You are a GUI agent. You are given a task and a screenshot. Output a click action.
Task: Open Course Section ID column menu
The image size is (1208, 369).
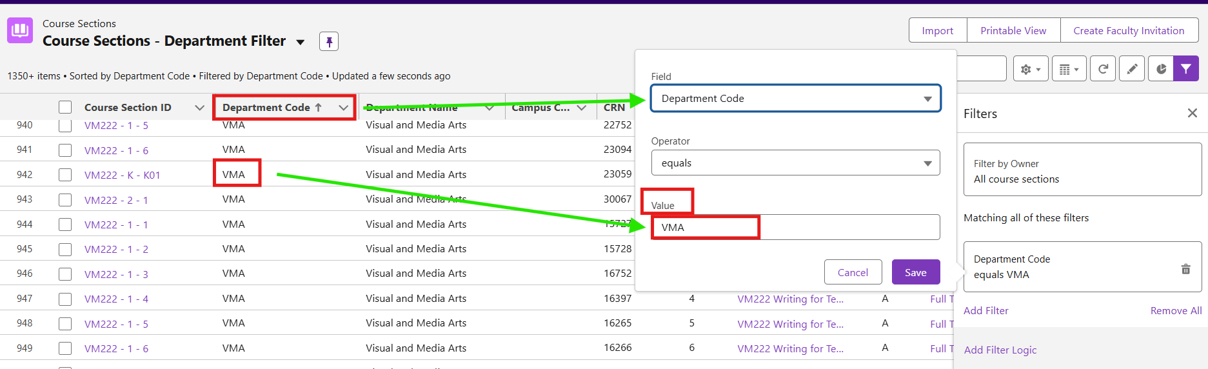pyautogui.click(x=199, y=108)
